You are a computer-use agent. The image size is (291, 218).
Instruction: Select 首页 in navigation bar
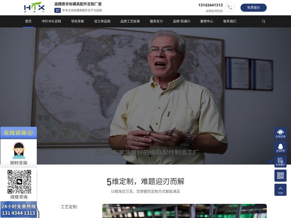(28, 21)
